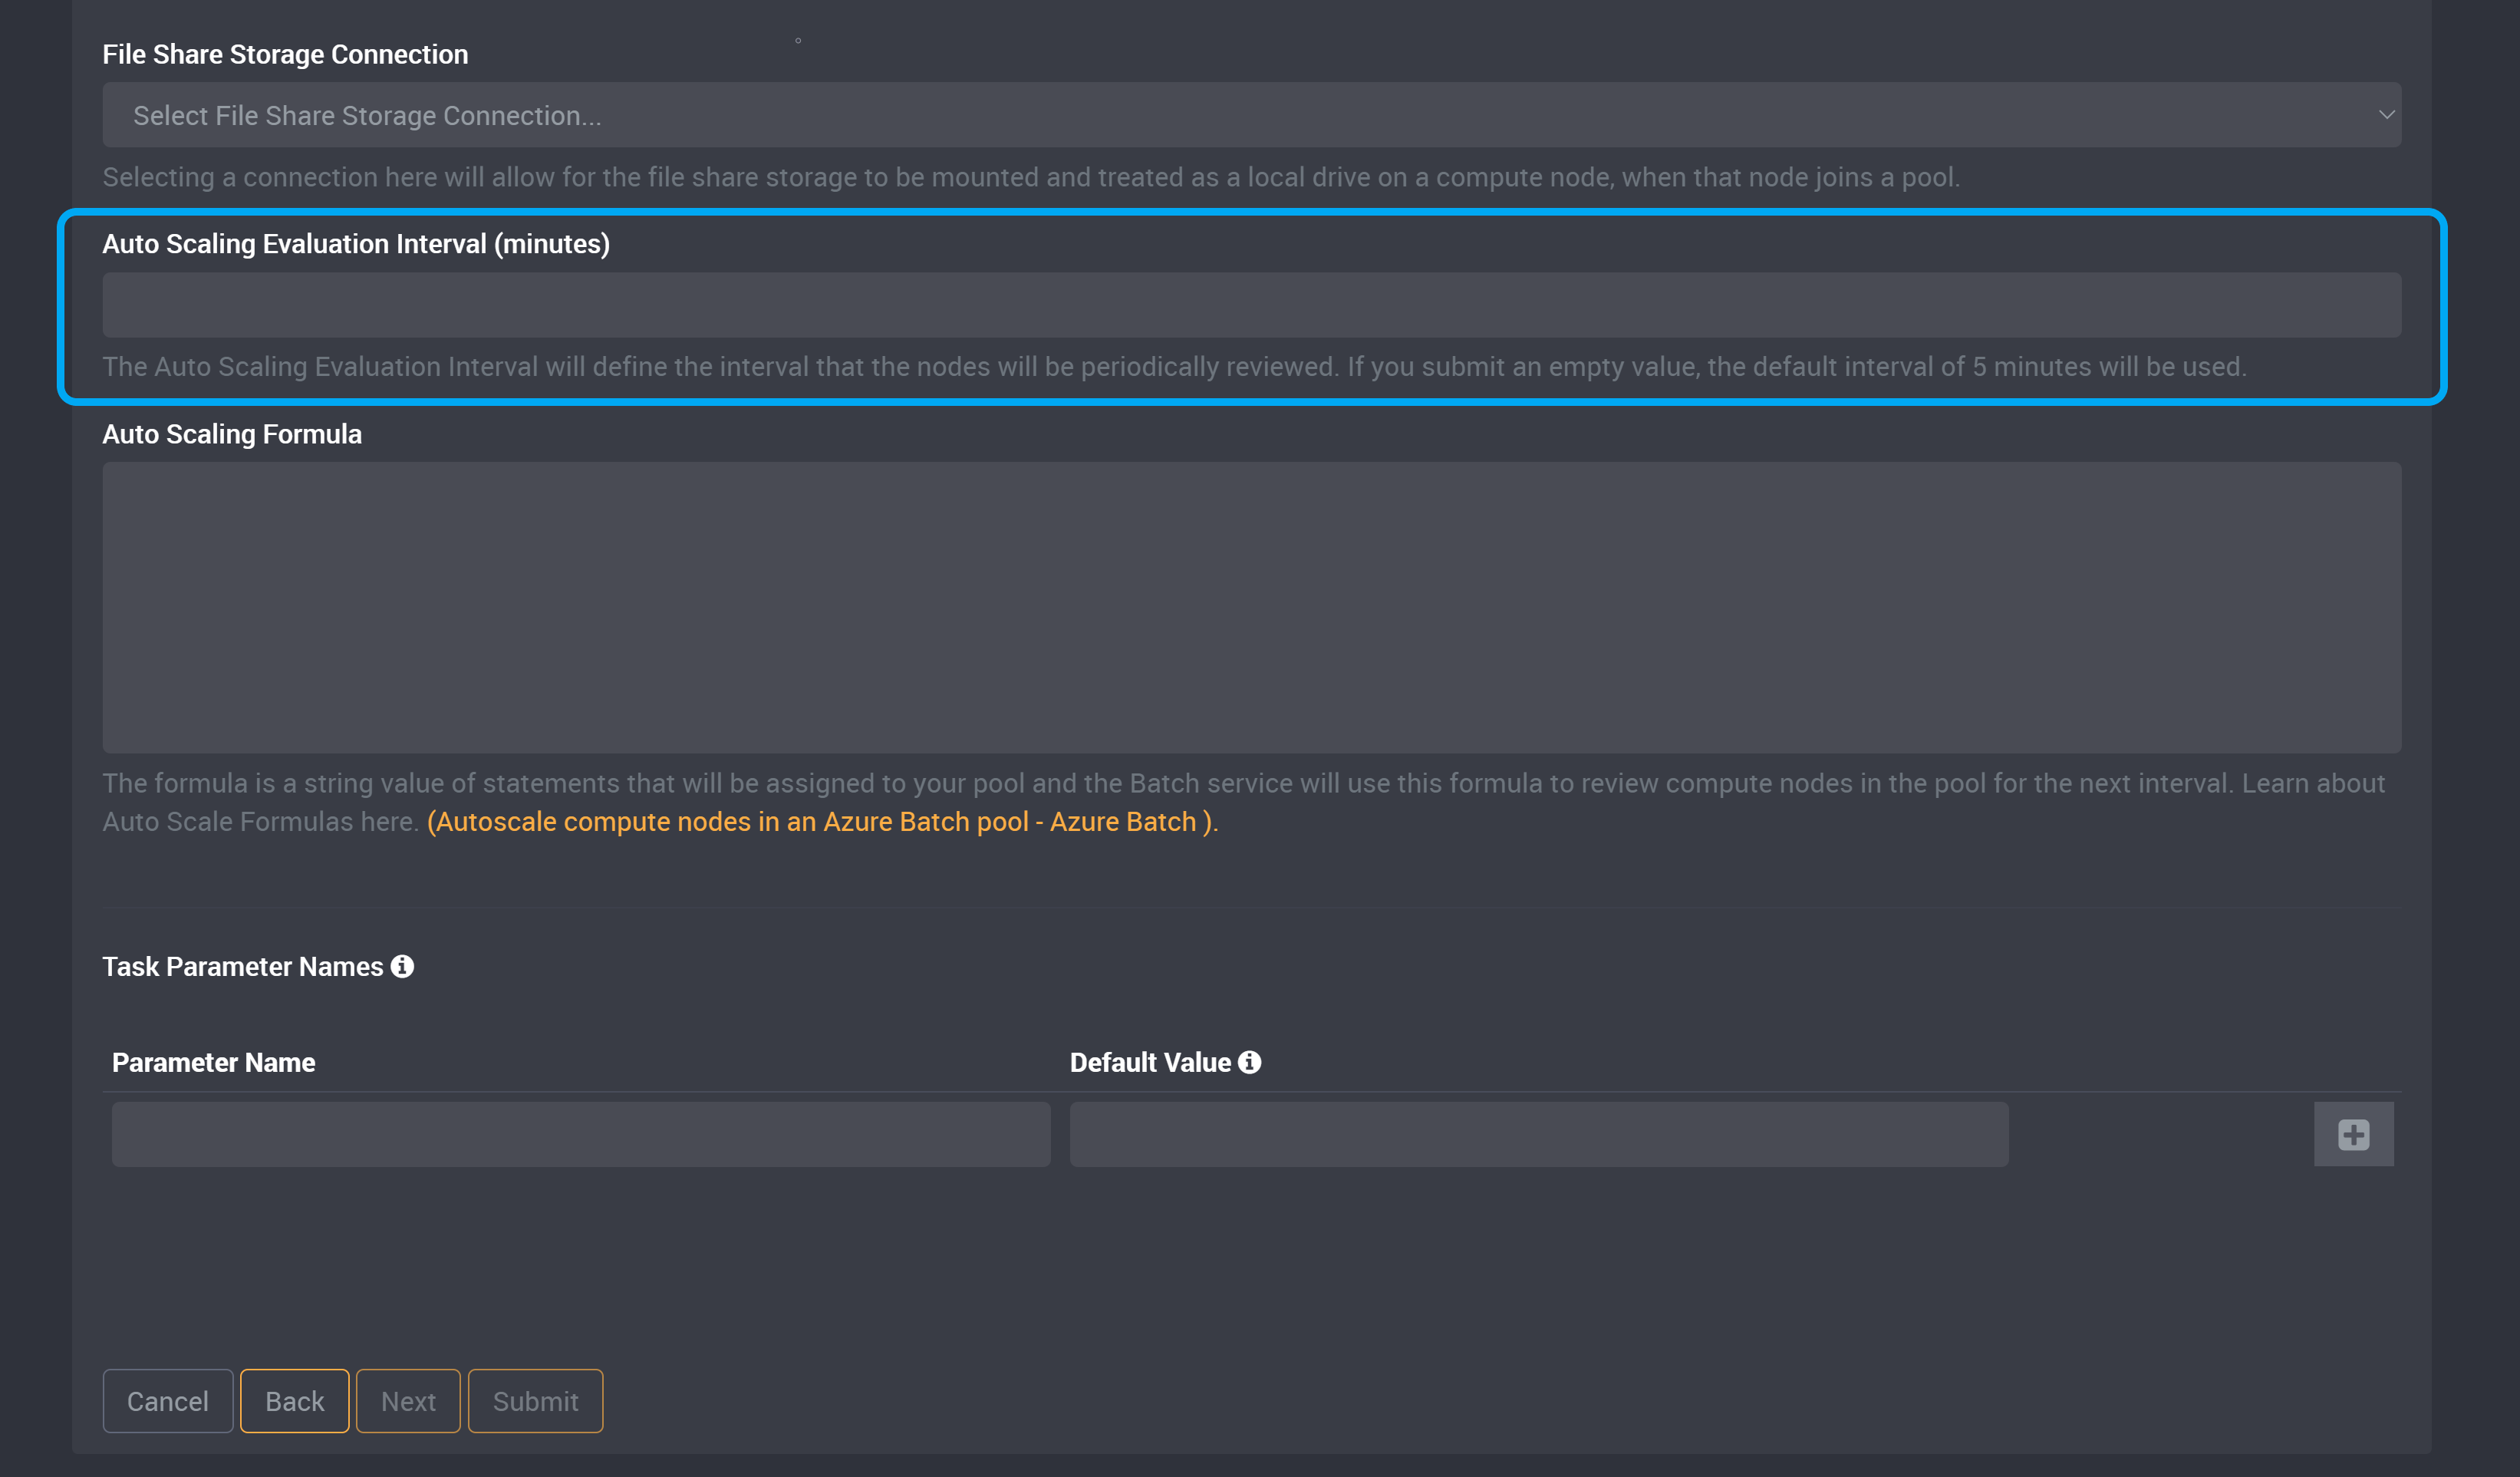Click the Auto Scaling Formula label
The image size is (2520, 1477).
(x=232, y=434)
